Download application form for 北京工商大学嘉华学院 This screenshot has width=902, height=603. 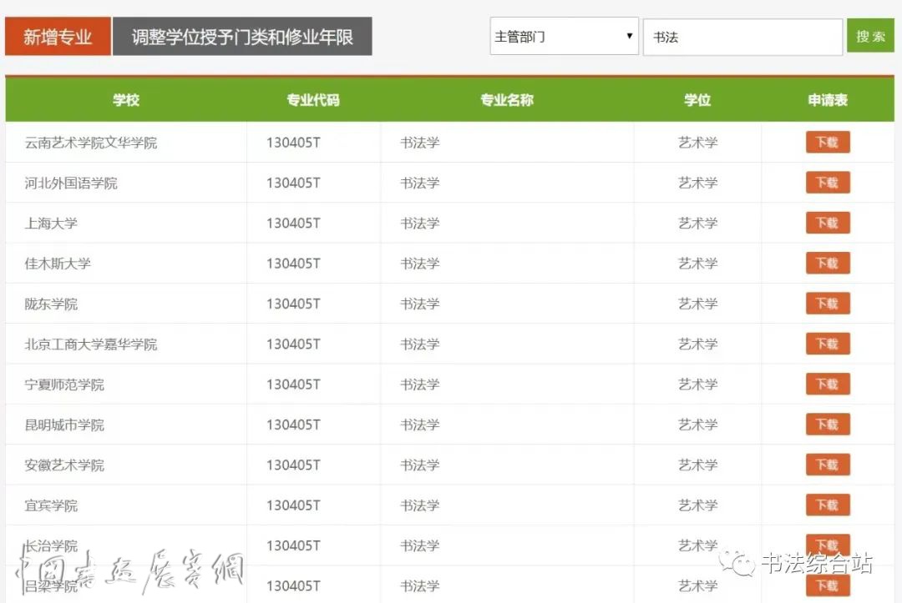click(827, 344)
